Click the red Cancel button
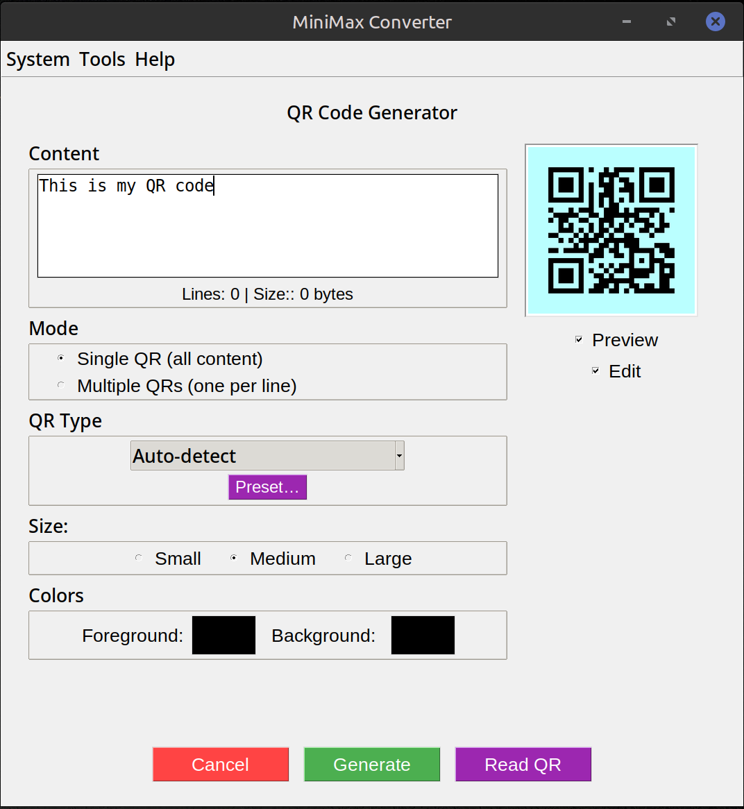This screenshot has height=809, width=744. pyautogui.click(x=220, y=764)
